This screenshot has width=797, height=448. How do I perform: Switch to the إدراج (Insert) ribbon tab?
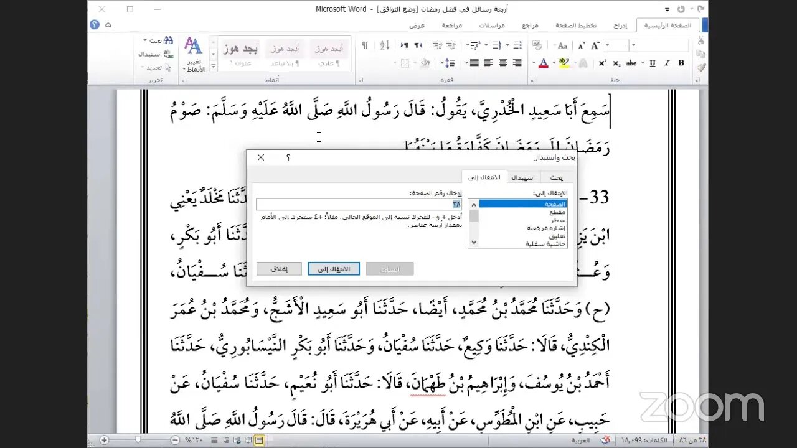(x=620, y=26)
